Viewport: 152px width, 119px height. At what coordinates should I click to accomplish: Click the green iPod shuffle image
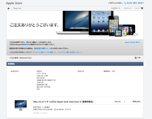124,33
